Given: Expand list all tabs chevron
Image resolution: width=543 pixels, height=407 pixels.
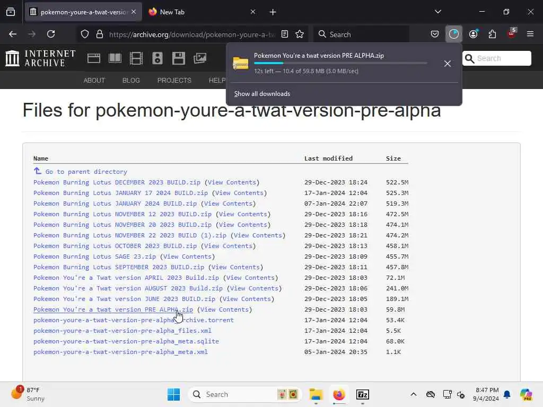Looking at the screenshot, I should [x=437, y=12].
